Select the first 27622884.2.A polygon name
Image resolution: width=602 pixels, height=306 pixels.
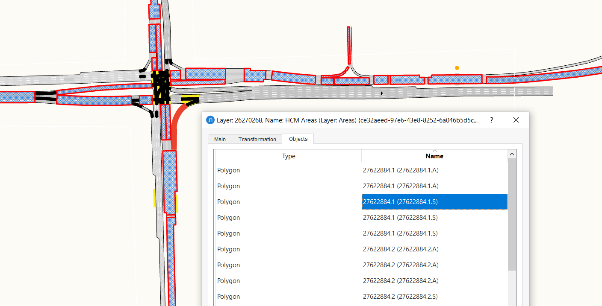[x=401, y=249]
